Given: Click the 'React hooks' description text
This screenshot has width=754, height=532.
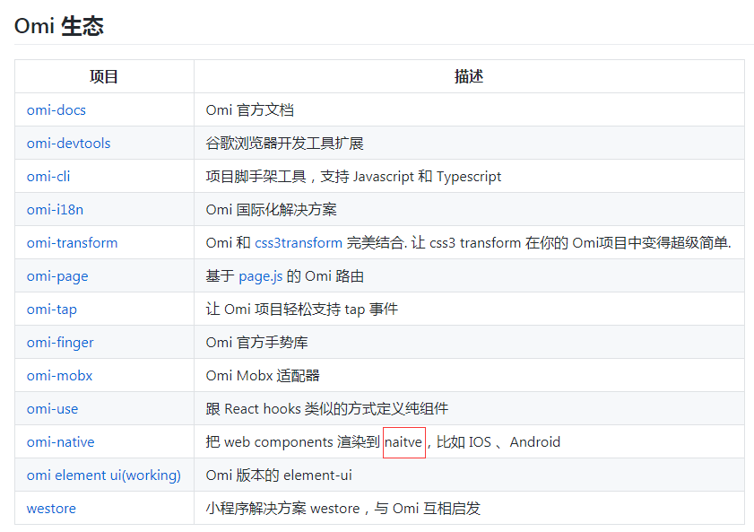Looking at the screenshot, I should (263, 409).
